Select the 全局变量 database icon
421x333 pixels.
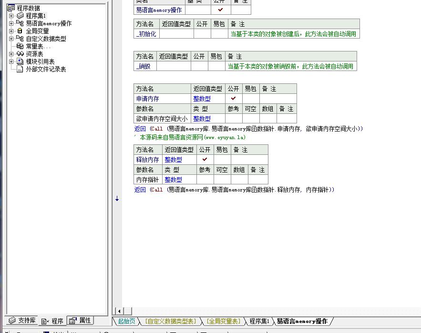[20, 31]
